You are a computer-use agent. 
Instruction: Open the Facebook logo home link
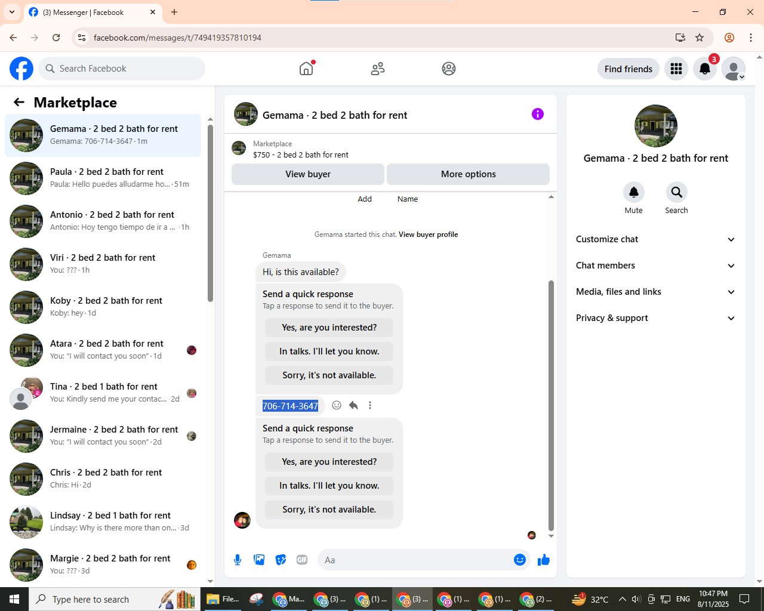point(21,69)
